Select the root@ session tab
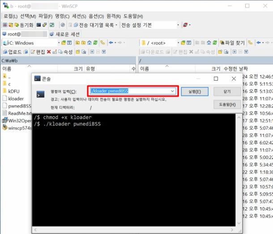This screenshot has width=273, height=234. [25, 34]
